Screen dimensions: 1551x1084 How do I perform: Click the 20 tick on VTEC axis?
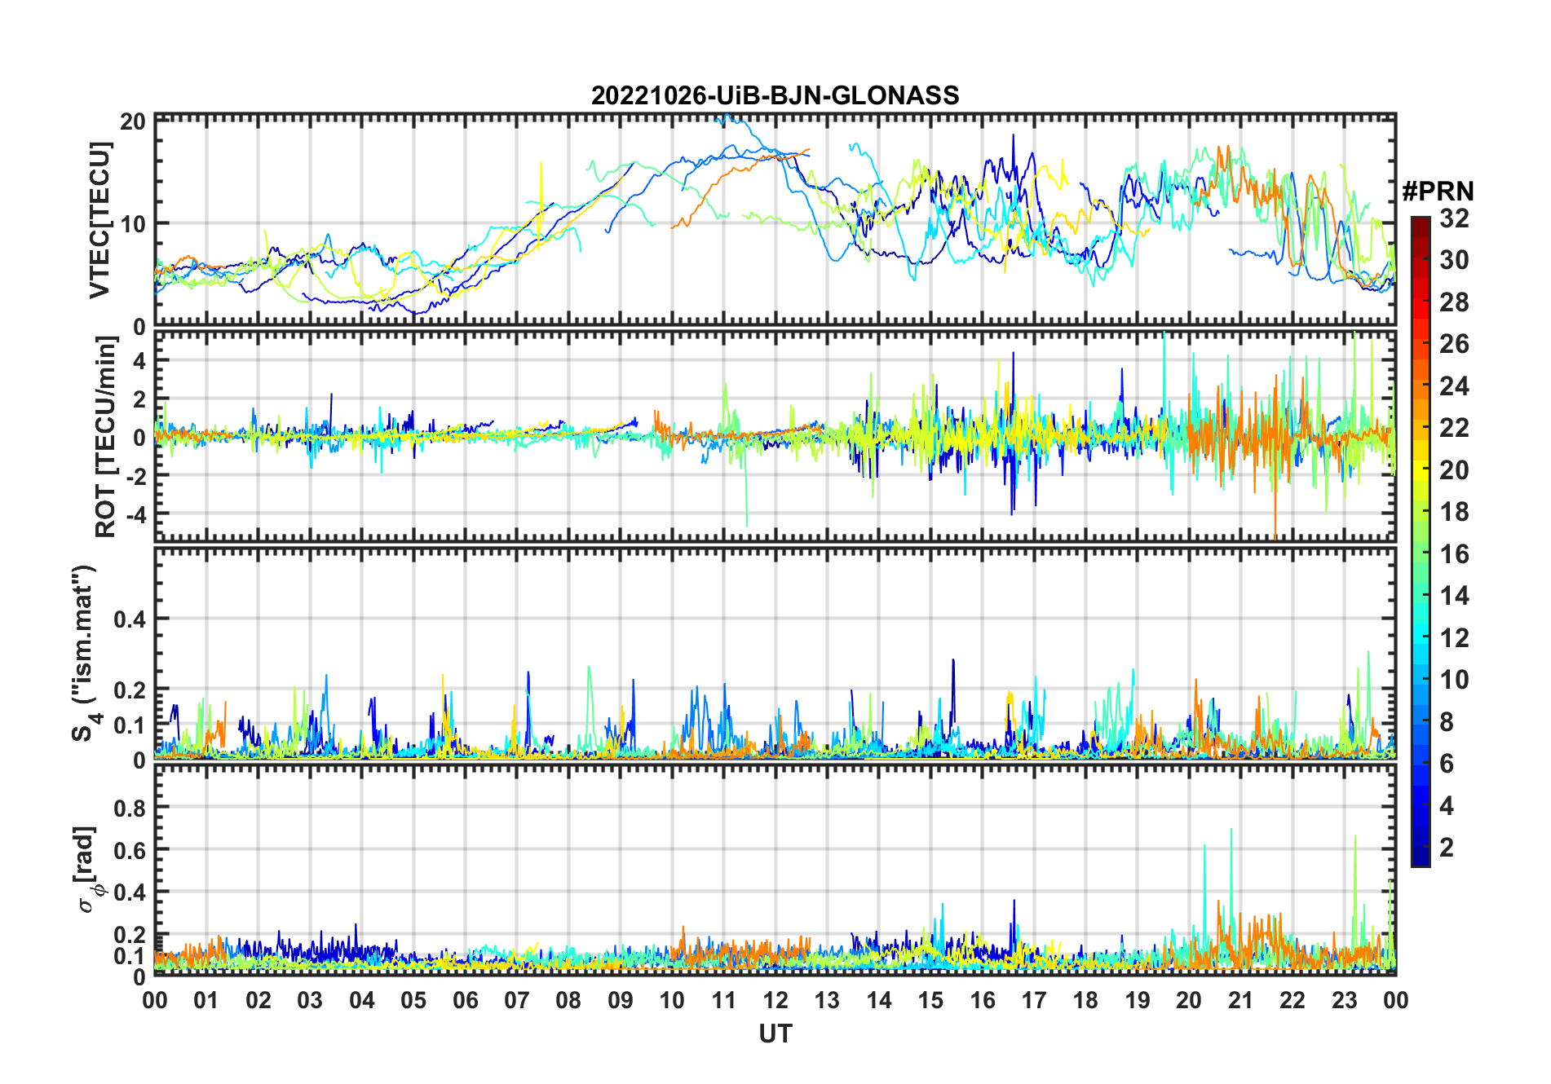tap(133, 122)
